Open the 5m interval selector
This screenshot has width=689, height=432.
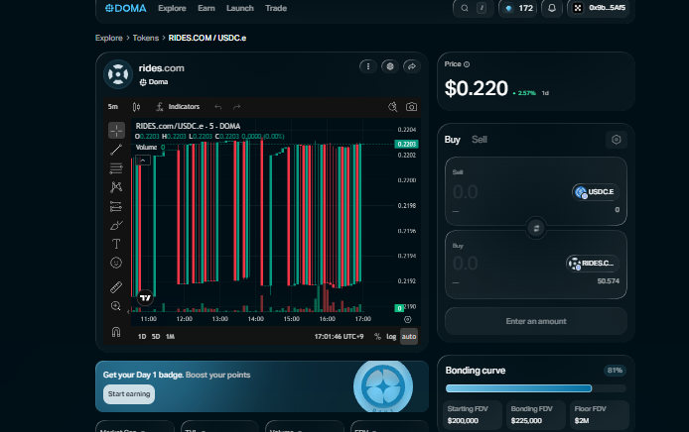[x=113, y=107]
